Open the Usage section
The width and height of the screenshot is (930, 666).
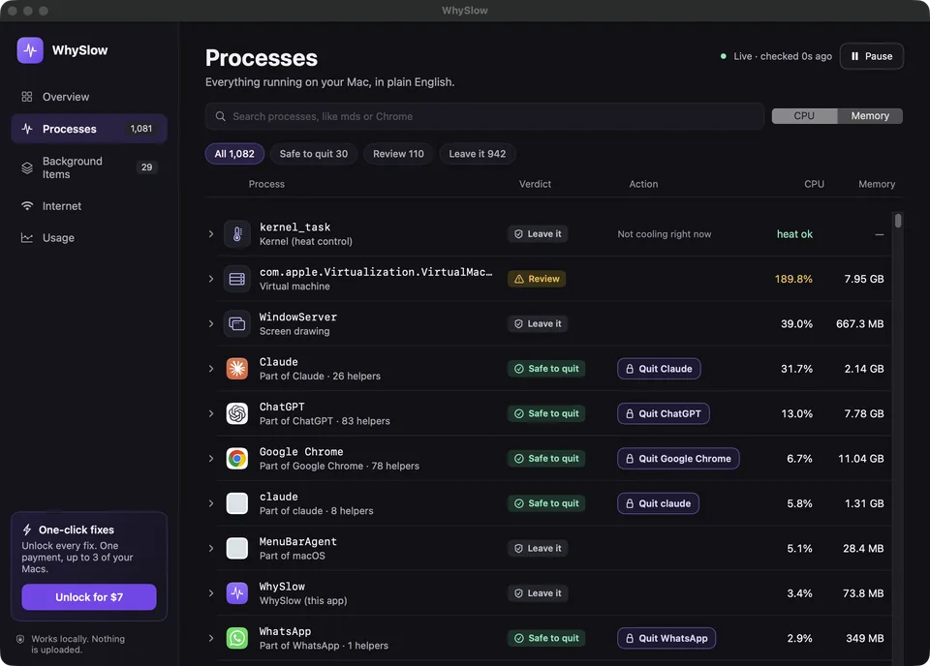click(89, 237)
